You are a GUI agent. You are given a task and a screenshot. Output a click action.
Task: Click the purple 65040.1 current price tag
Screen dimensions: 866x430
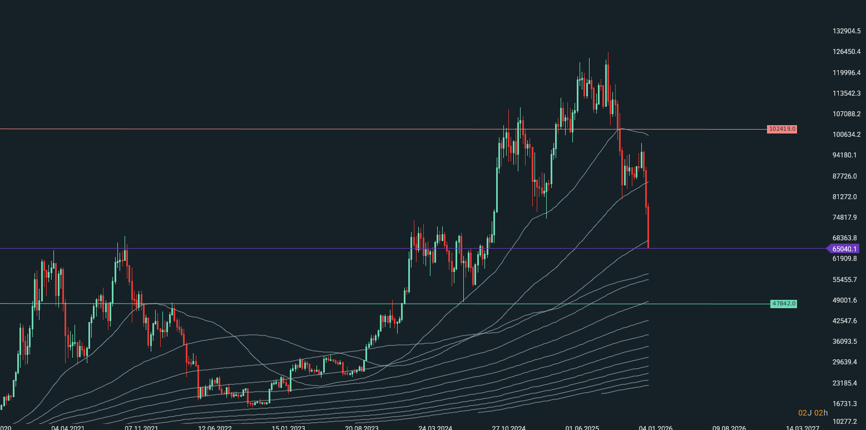844,249
